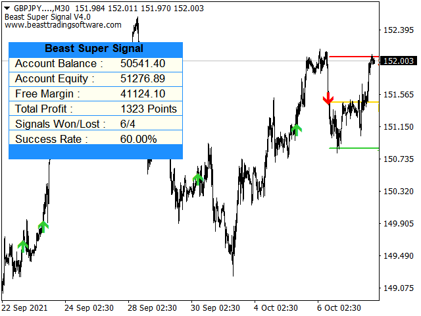Image resolution: width=421 pixels, height=316 pixels.
Task: Click the 28 Sep 02:30 time label
Action: pos(152,308)
